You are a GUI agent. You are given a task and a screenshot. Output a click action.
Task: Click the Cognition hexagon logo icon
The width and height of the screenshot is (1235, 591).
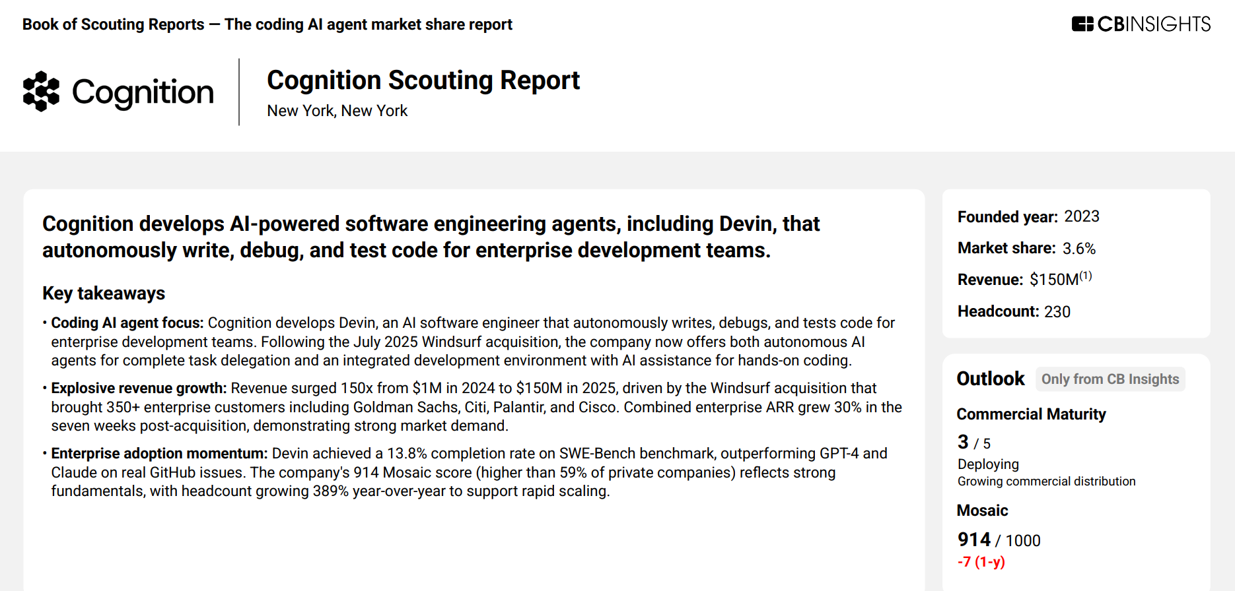[41, 91]
